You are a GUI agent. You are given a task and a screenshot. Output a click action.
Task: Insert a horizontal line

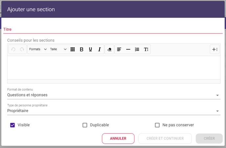[128, 49]
